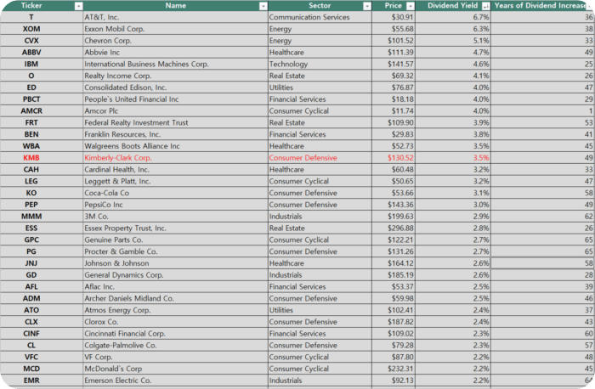Open the Price column filter dropdown
Image resolution: width=595 pixels, height=389 pixels.
coord(411,6)
